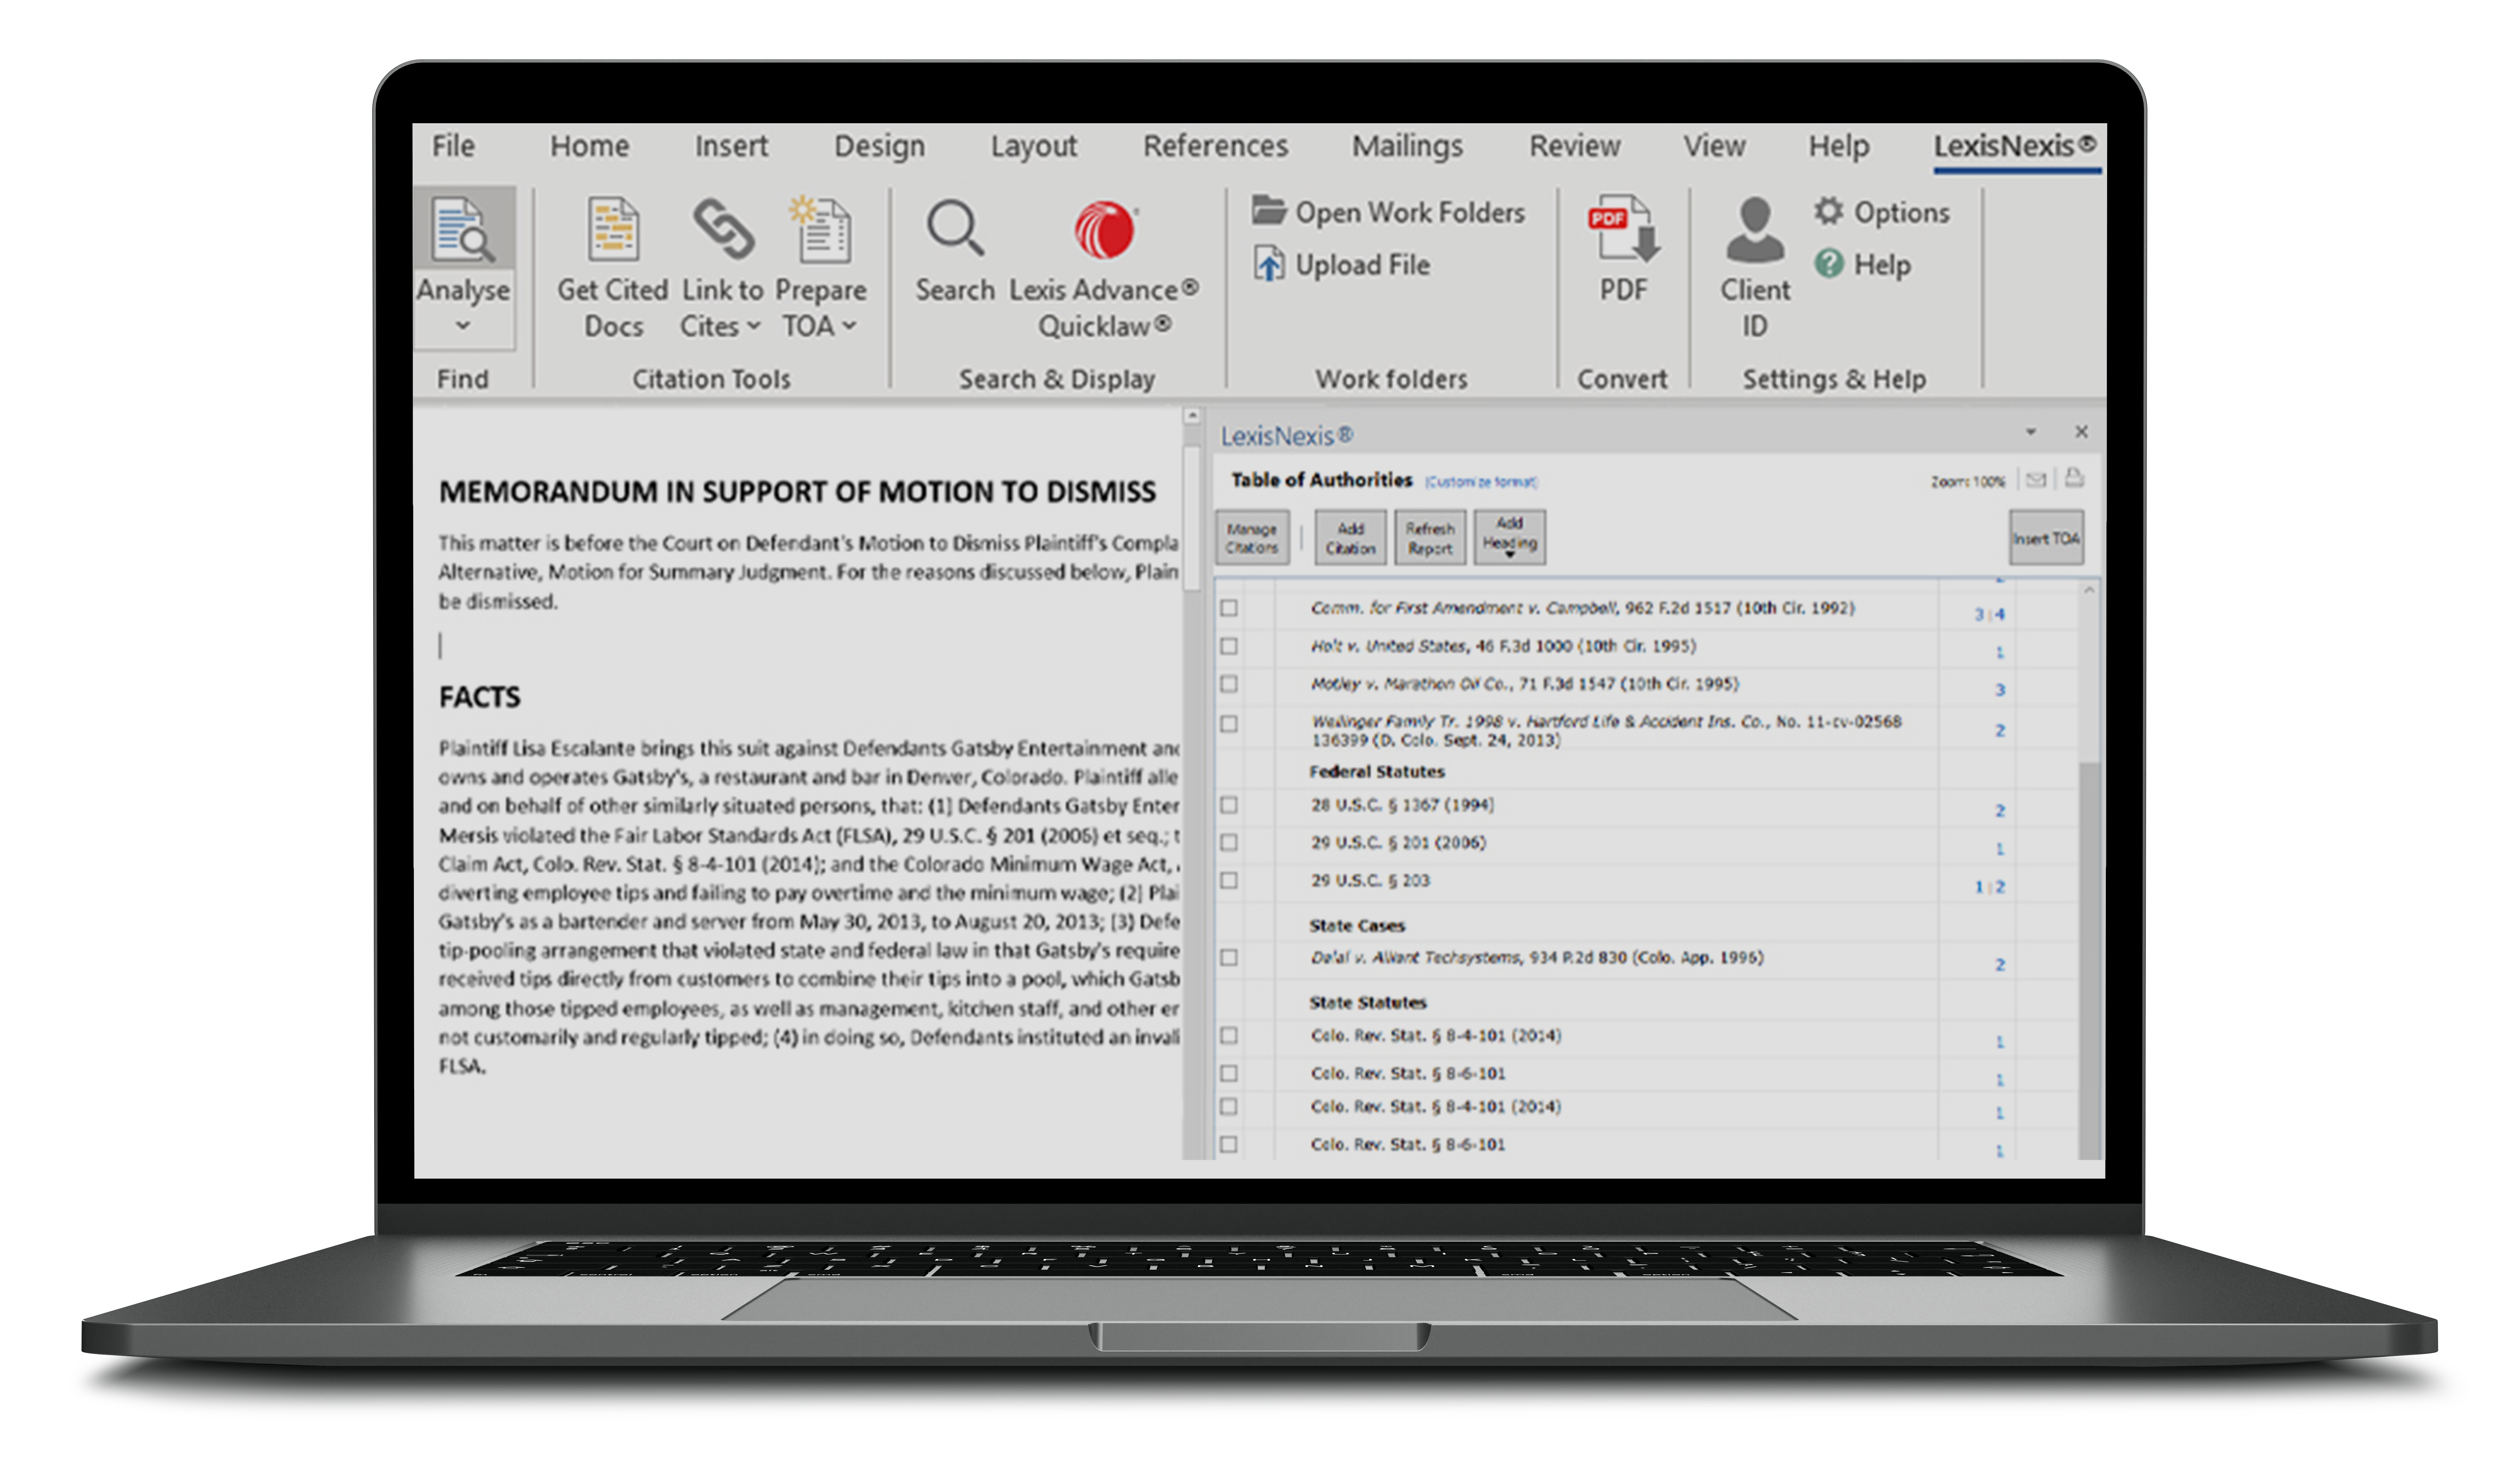Check Dalal v. Alliant Techsystems checkbox

pos(1229,958)
